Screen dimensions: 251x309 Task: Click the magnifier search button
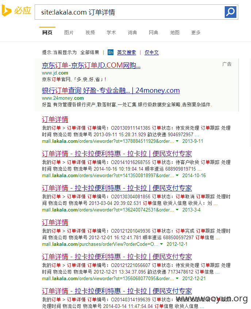point(230,12)
